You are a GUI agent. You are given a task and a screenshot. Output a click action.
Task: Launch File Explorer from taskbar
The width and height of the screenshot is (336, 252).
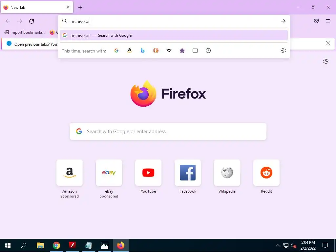tap(40, 245)
